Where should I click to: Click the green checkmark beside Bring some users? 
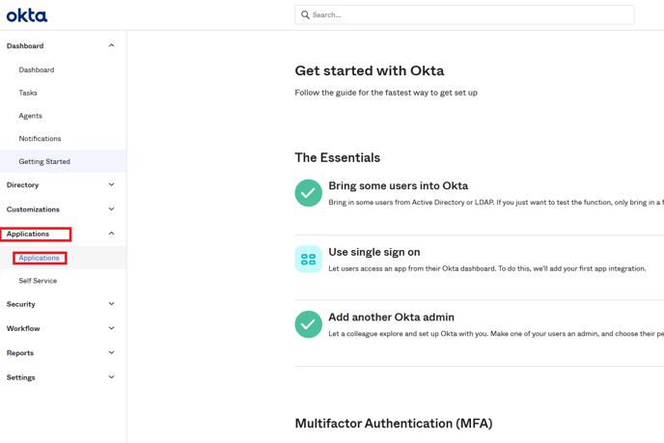click(x=309, y=193)
